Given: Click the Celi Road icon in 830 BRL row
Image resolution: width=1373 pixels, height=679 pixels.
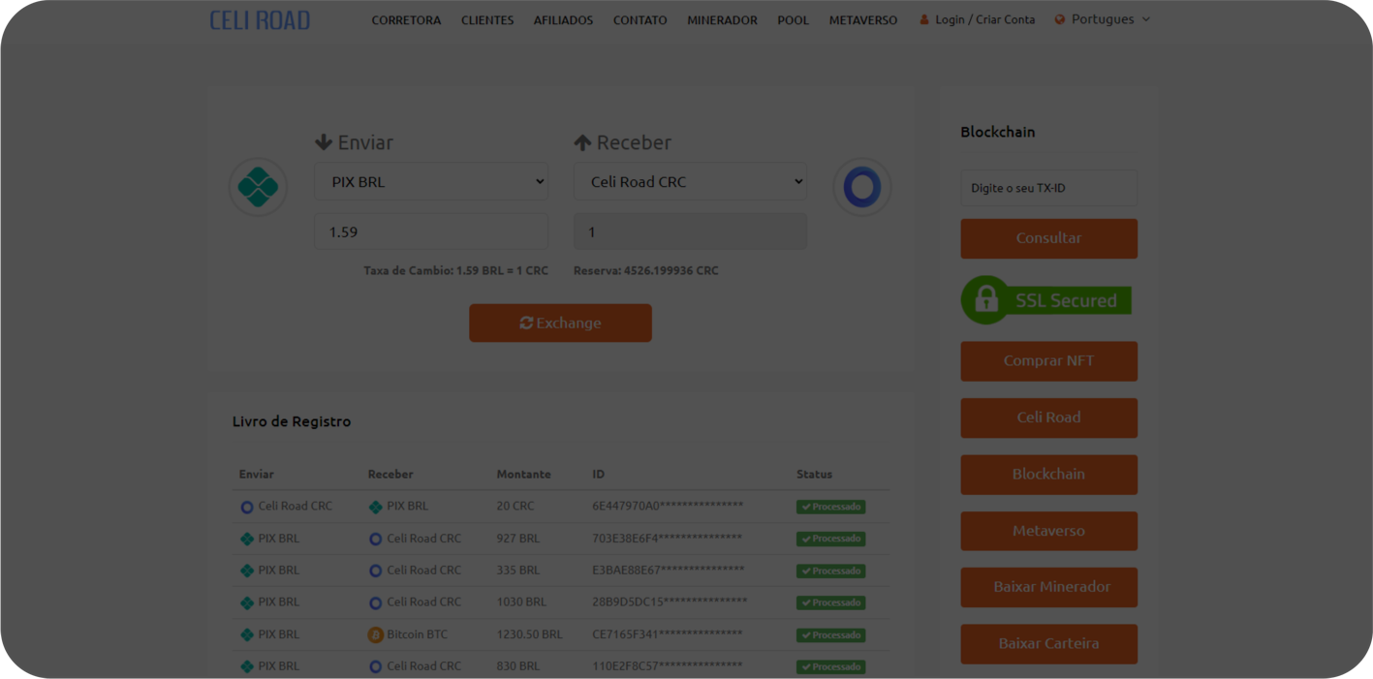Looking at the screenshot, I should (x=376, y=666).
